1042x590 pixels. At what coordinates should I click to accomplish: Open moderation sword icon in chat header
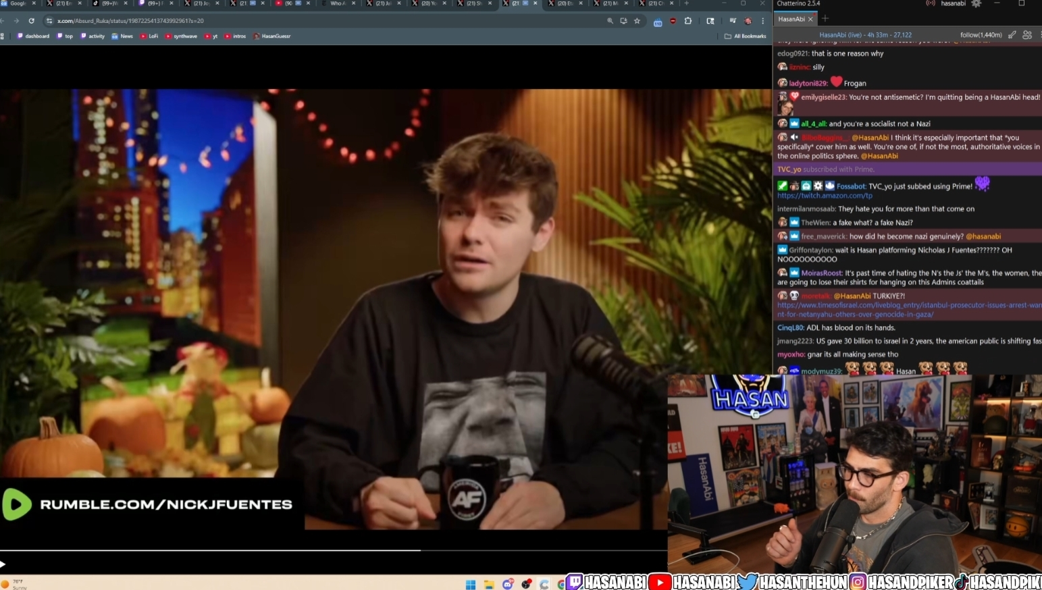tap(1012, 34)
